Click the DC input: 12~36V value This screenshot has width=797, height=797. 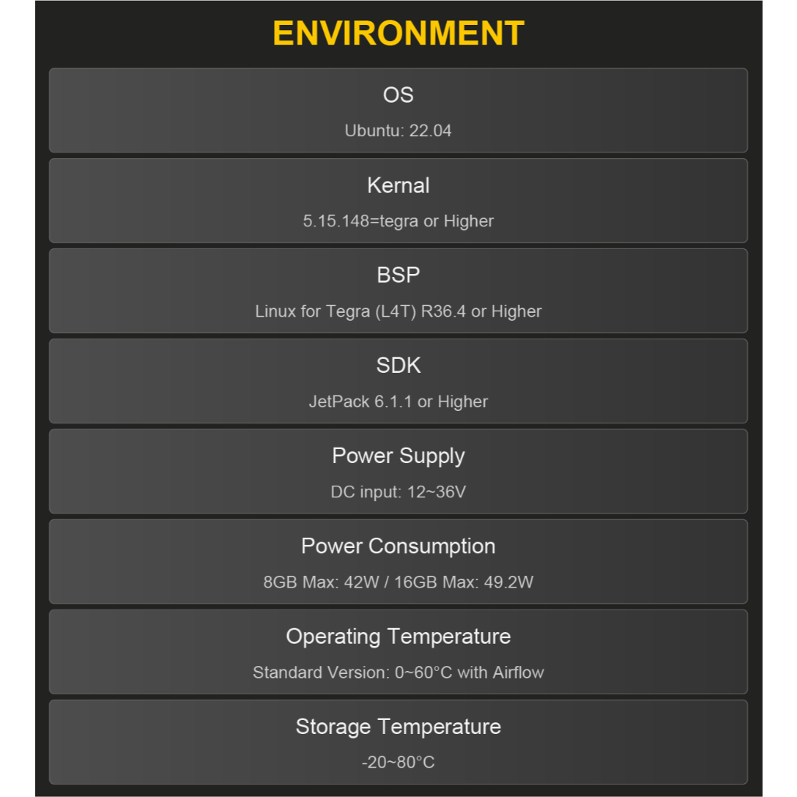point(398,492)
